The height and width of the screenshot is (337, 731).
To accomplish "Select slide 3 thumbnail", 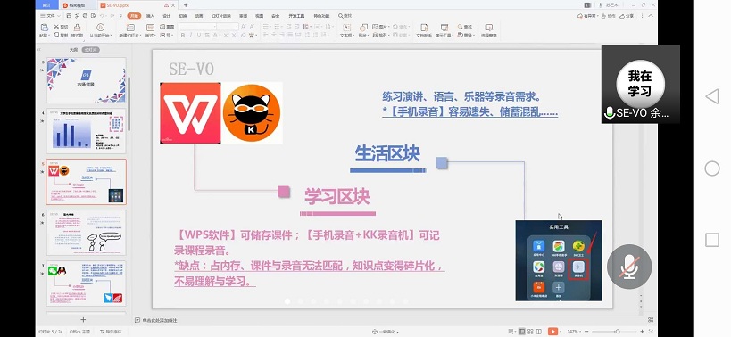I will [87, 80].
